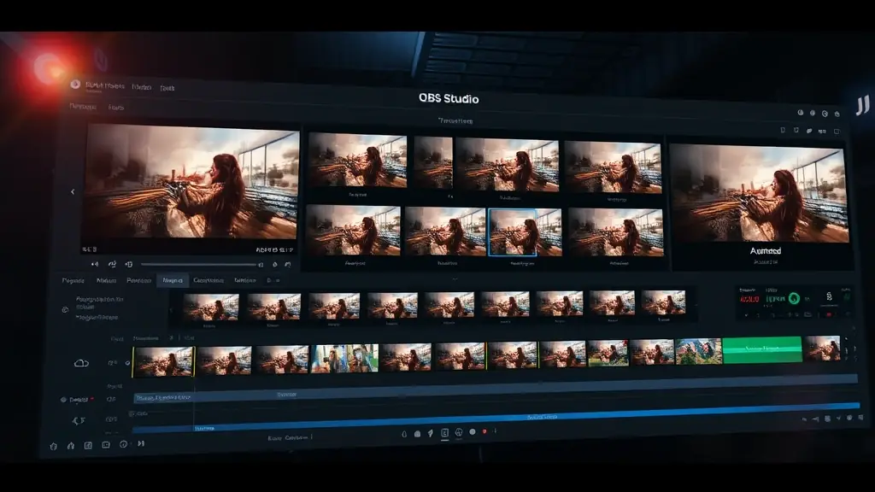Select the last thumbnail in the filmstrip row
The height and width of the screenshot is (492, 875).
point(663,303)
